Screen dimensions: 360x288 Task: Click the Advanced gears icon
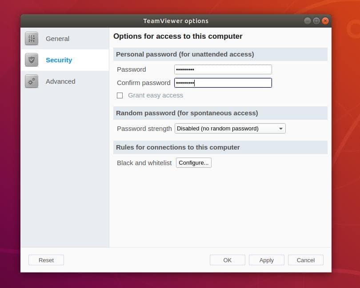click(x=32, y=81)
